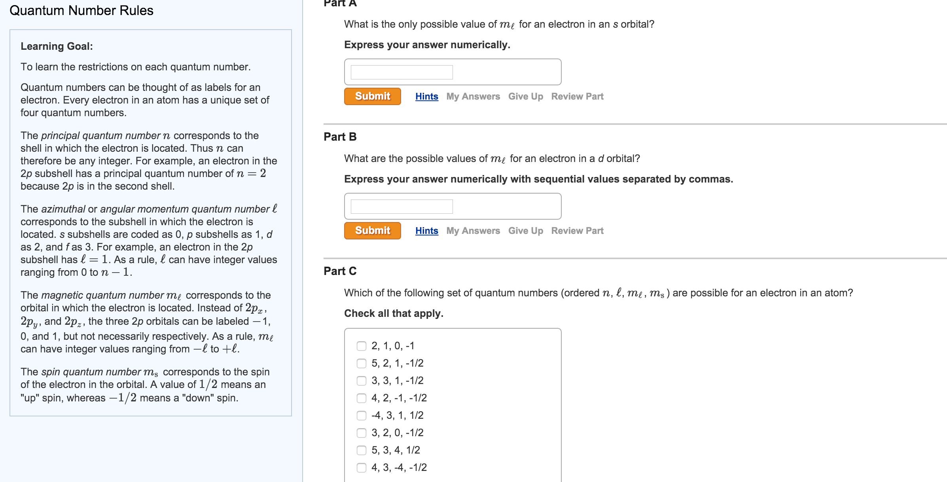
Task: Check the checkbox for "5, 2, 1, -1/2"
Action: 361,363
